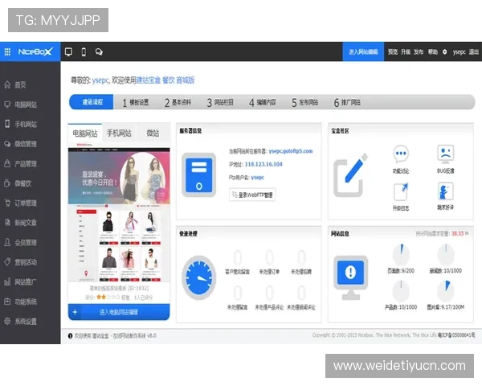Open settings gear in top bar
The width and height of the screenshot is (482, 386).
(x=444, y=51)
